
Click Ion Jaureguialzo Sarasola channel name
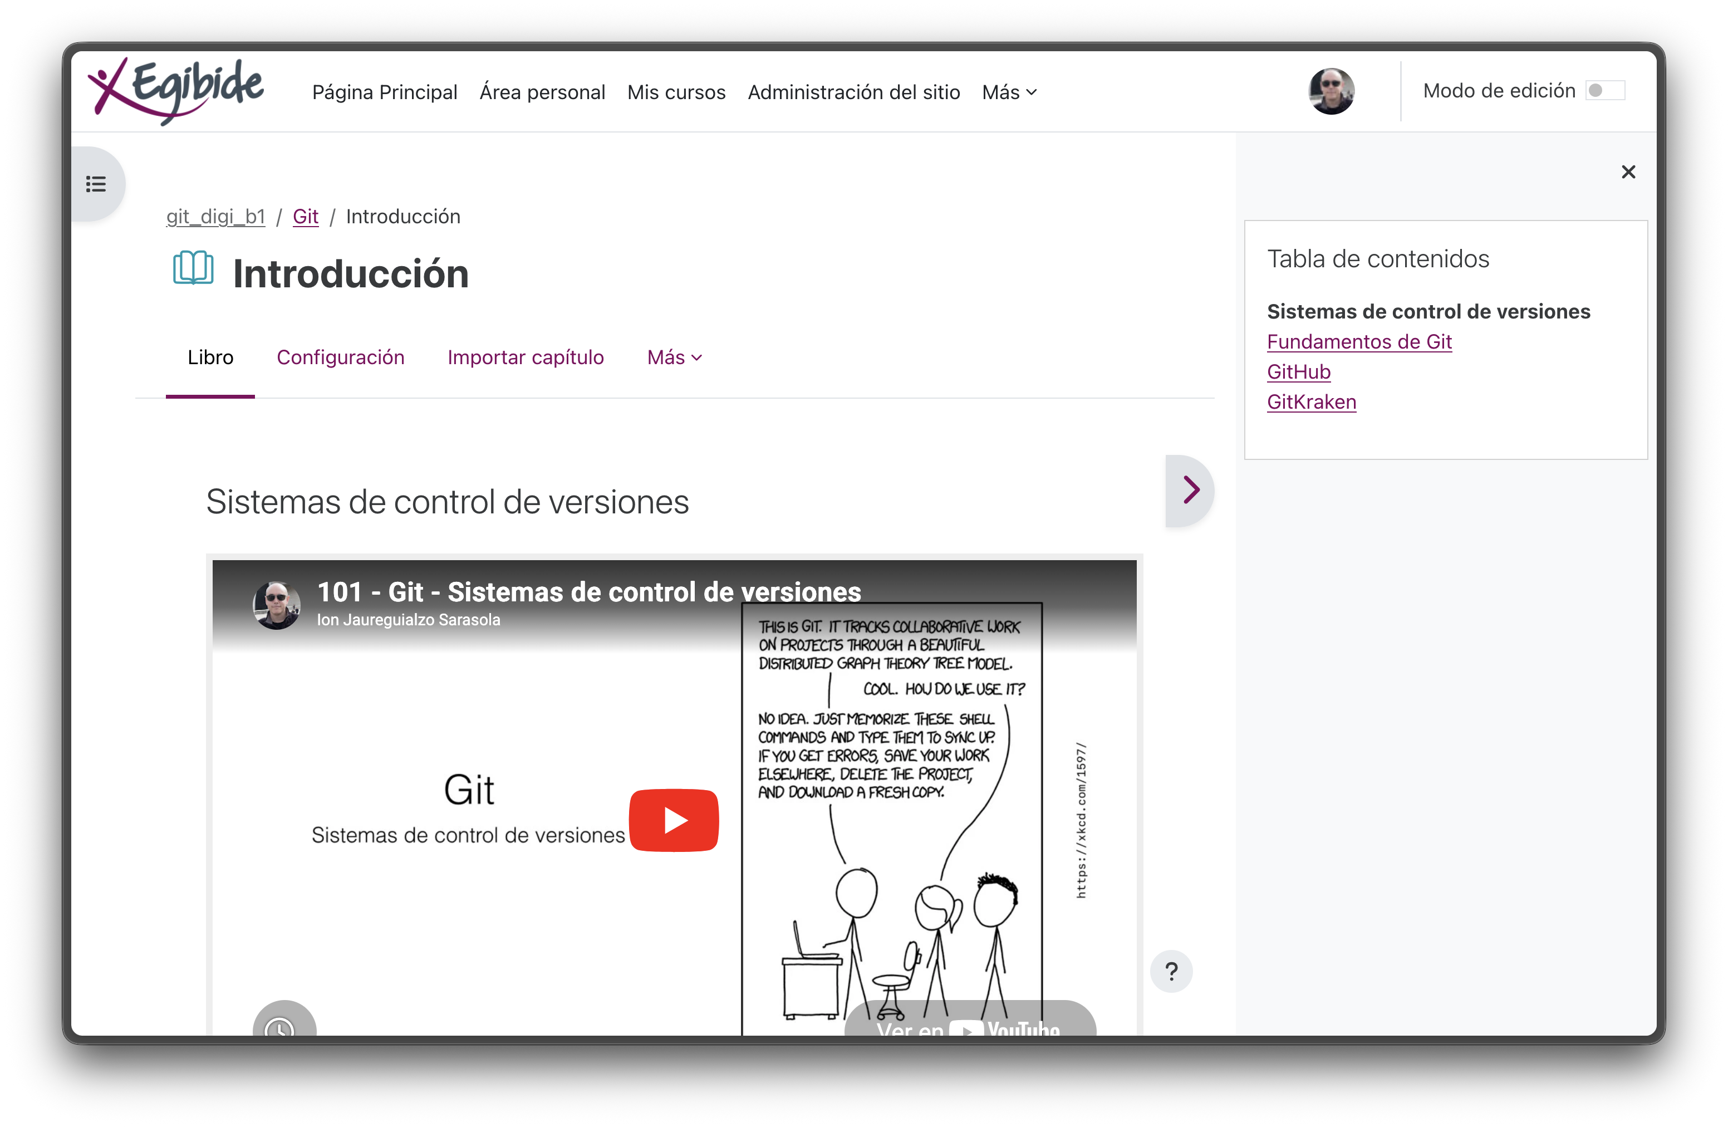point(408,619)
